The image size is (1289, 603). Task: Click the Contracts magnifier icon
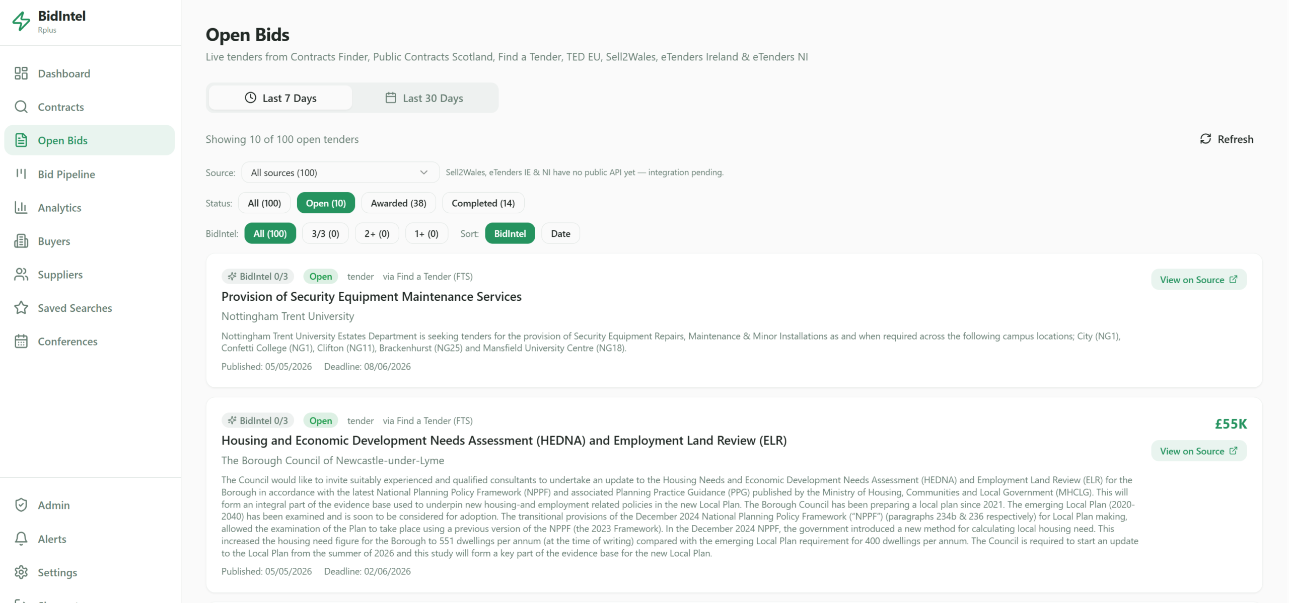click(x=21, y=107)
